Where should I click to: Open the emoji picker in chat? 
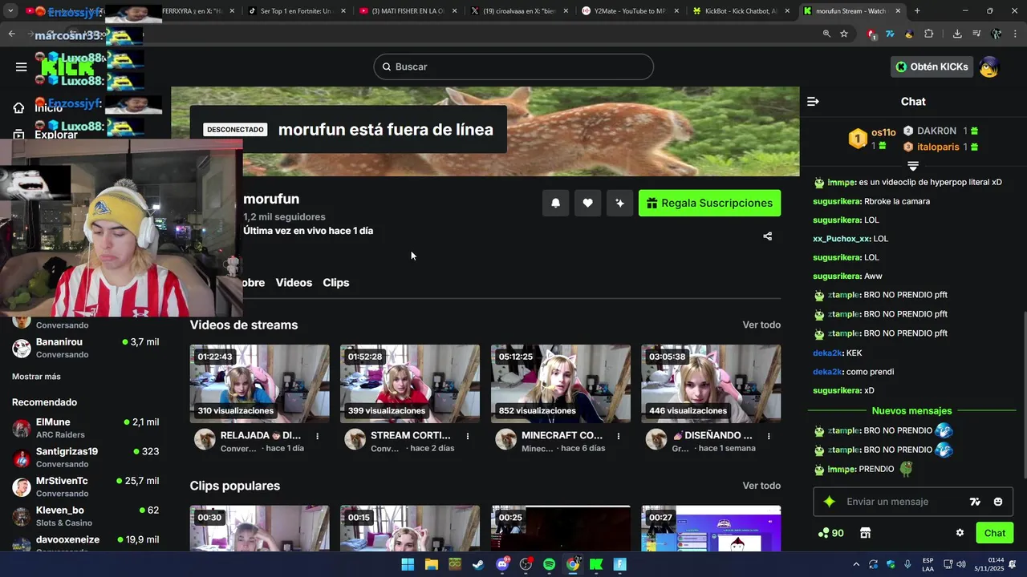(998, 502)
